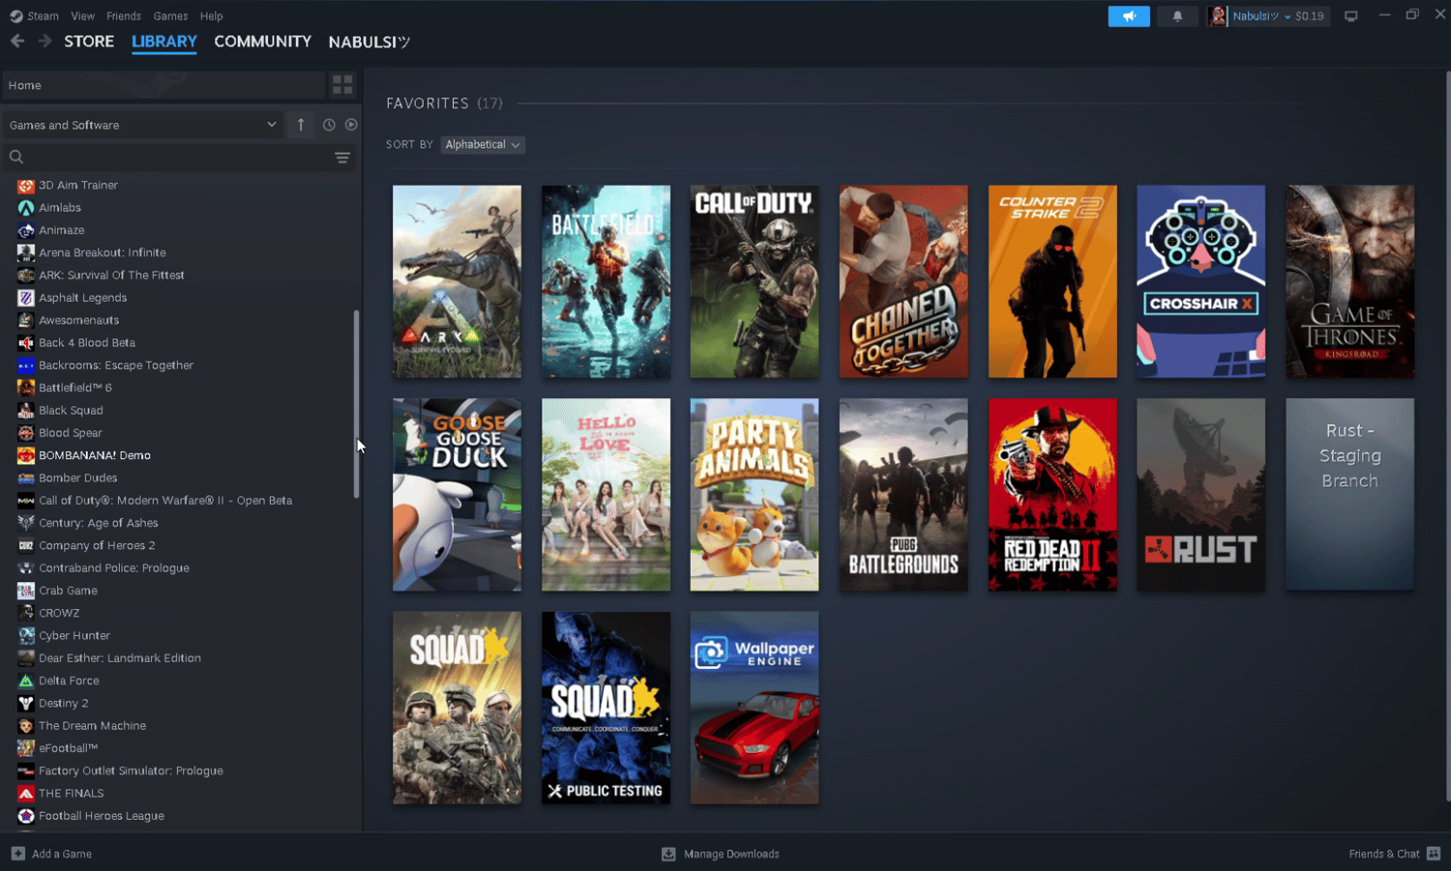Select the Red Dead Redemption II cover
1451x871 pixels.
(x=1052, y=494)
